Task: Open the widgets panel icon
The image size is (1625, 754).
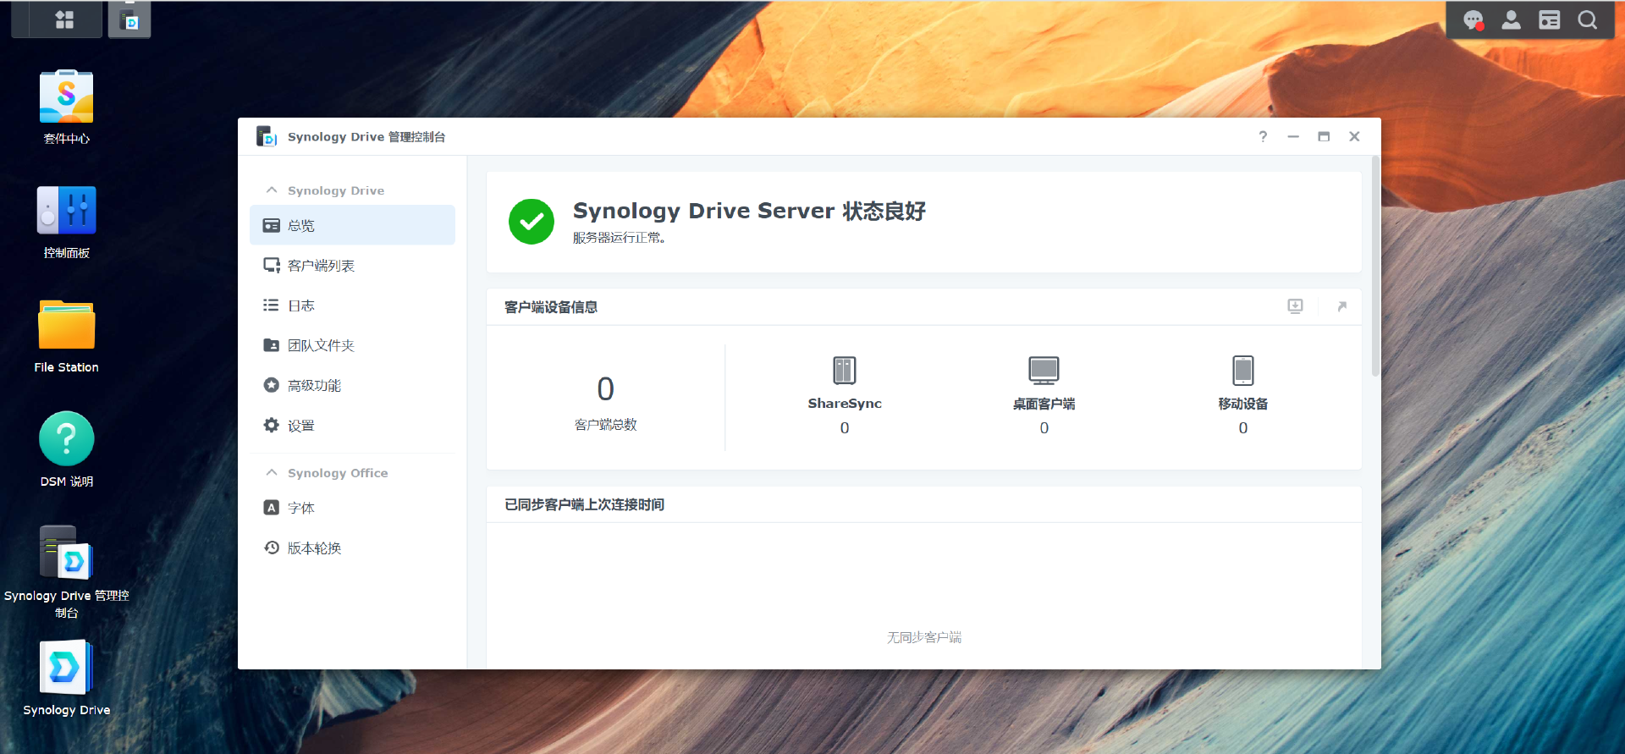Action: coord(1549,20)
